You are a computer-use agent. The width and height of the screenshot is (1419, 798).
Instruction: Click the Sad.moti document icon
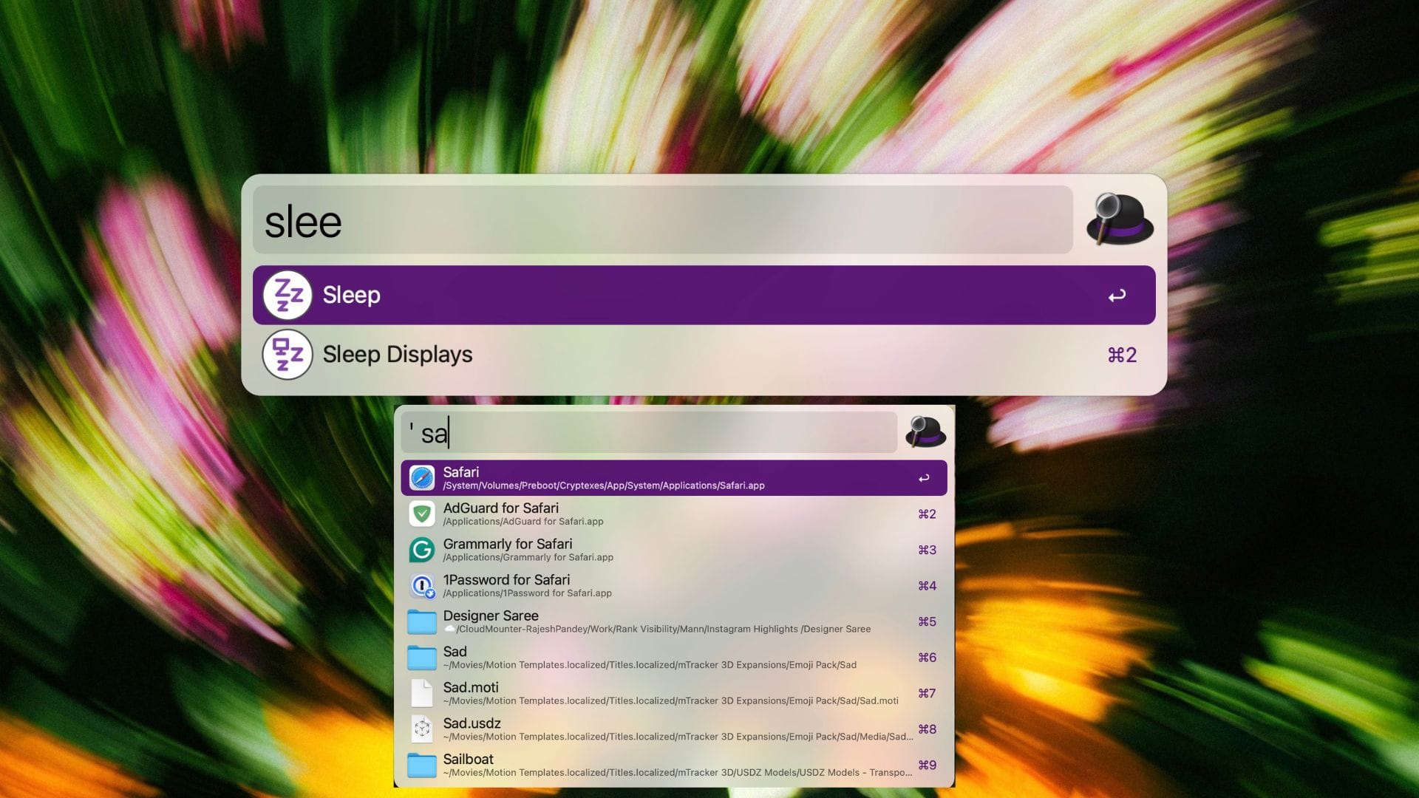(x=422, y=693)
